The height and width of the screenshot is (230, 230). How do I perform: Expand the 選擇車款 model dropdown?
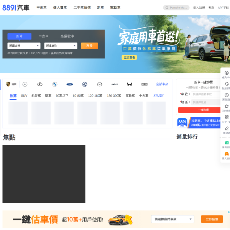coord(61,46)
